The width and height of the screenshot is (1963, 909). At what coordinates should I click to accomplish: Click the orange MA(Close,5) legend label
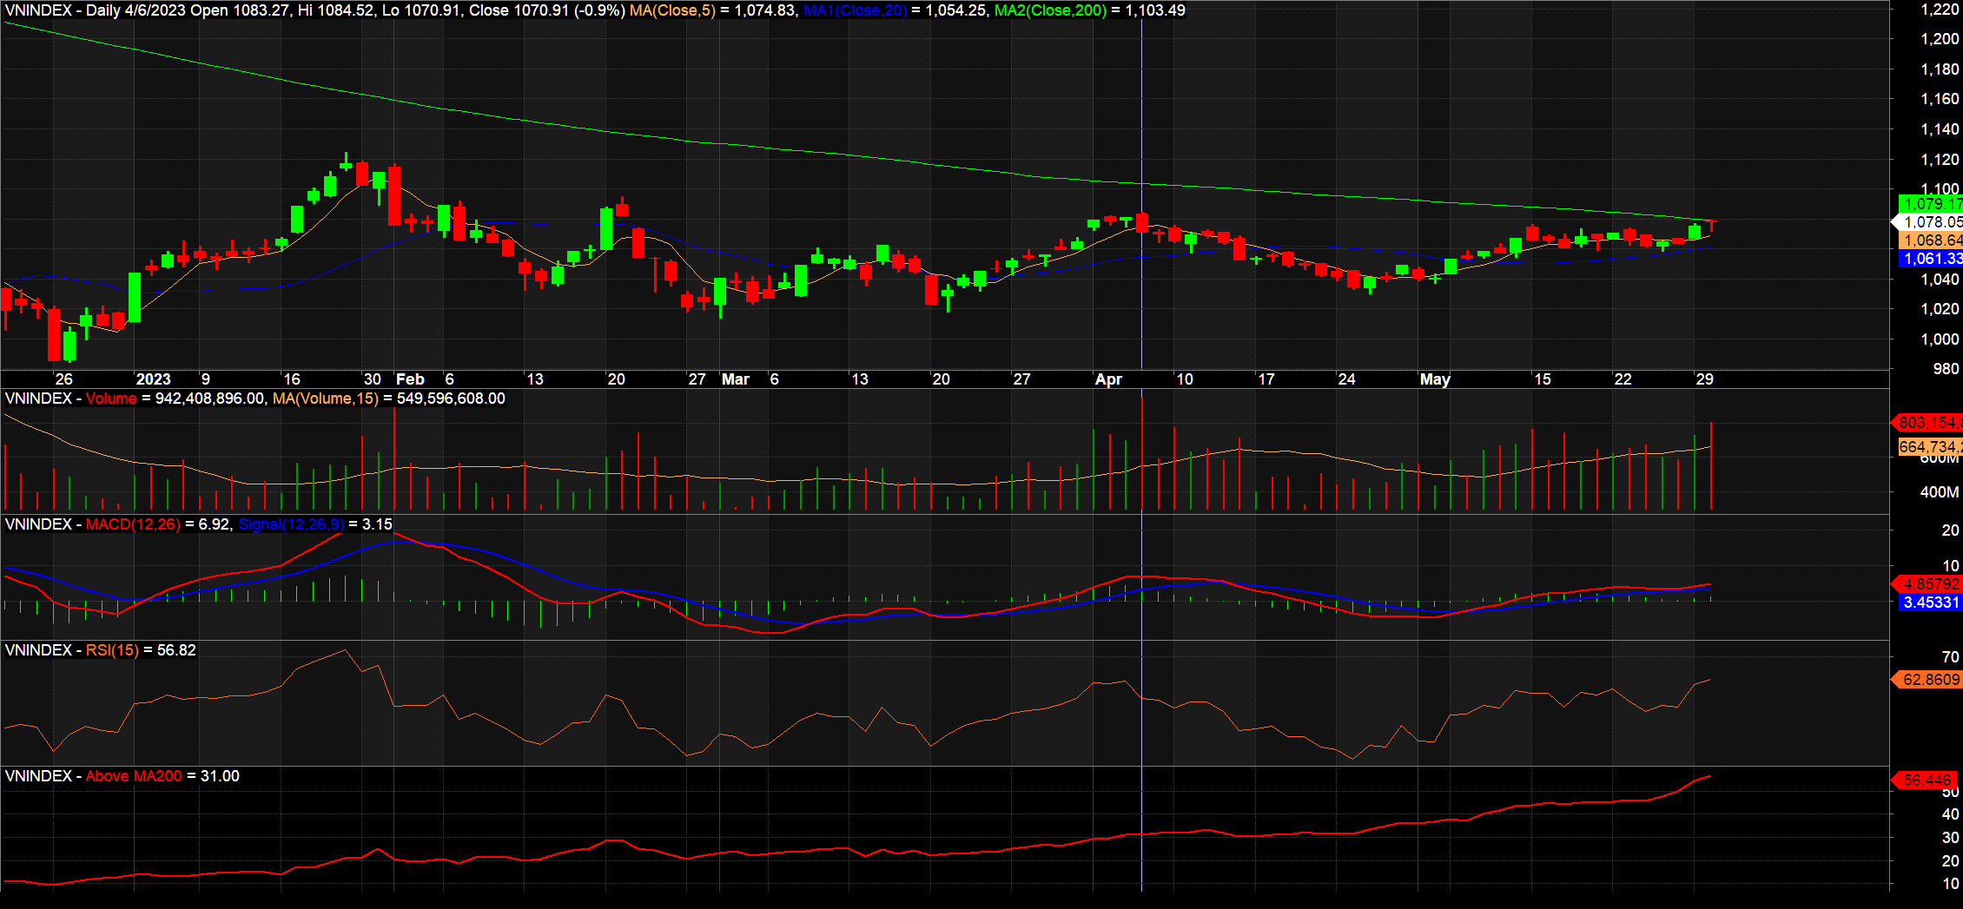pyautogui.click(x=673, y=10)
